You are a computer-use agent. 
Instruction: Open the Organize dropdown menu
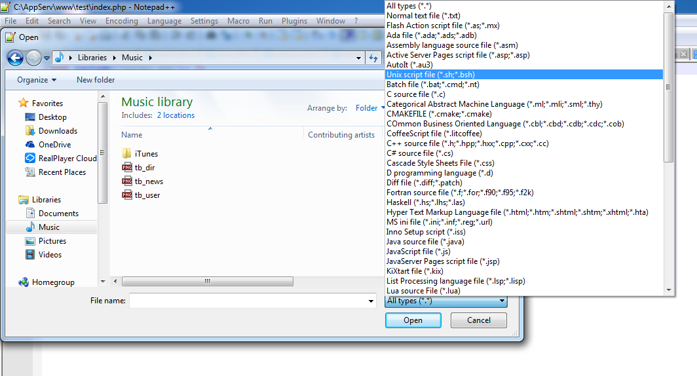coord(37,80)
